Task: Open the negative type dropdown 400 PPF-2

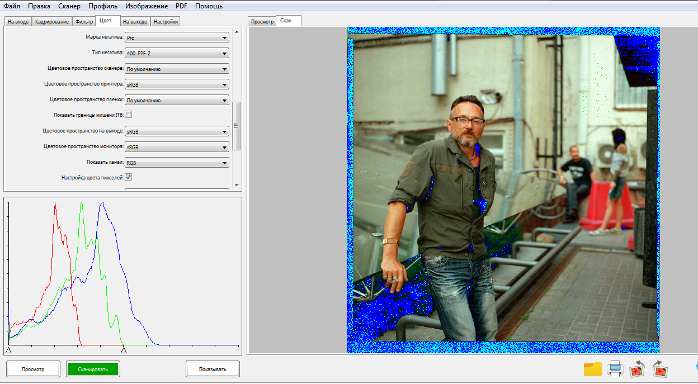Action: point(176,54)
